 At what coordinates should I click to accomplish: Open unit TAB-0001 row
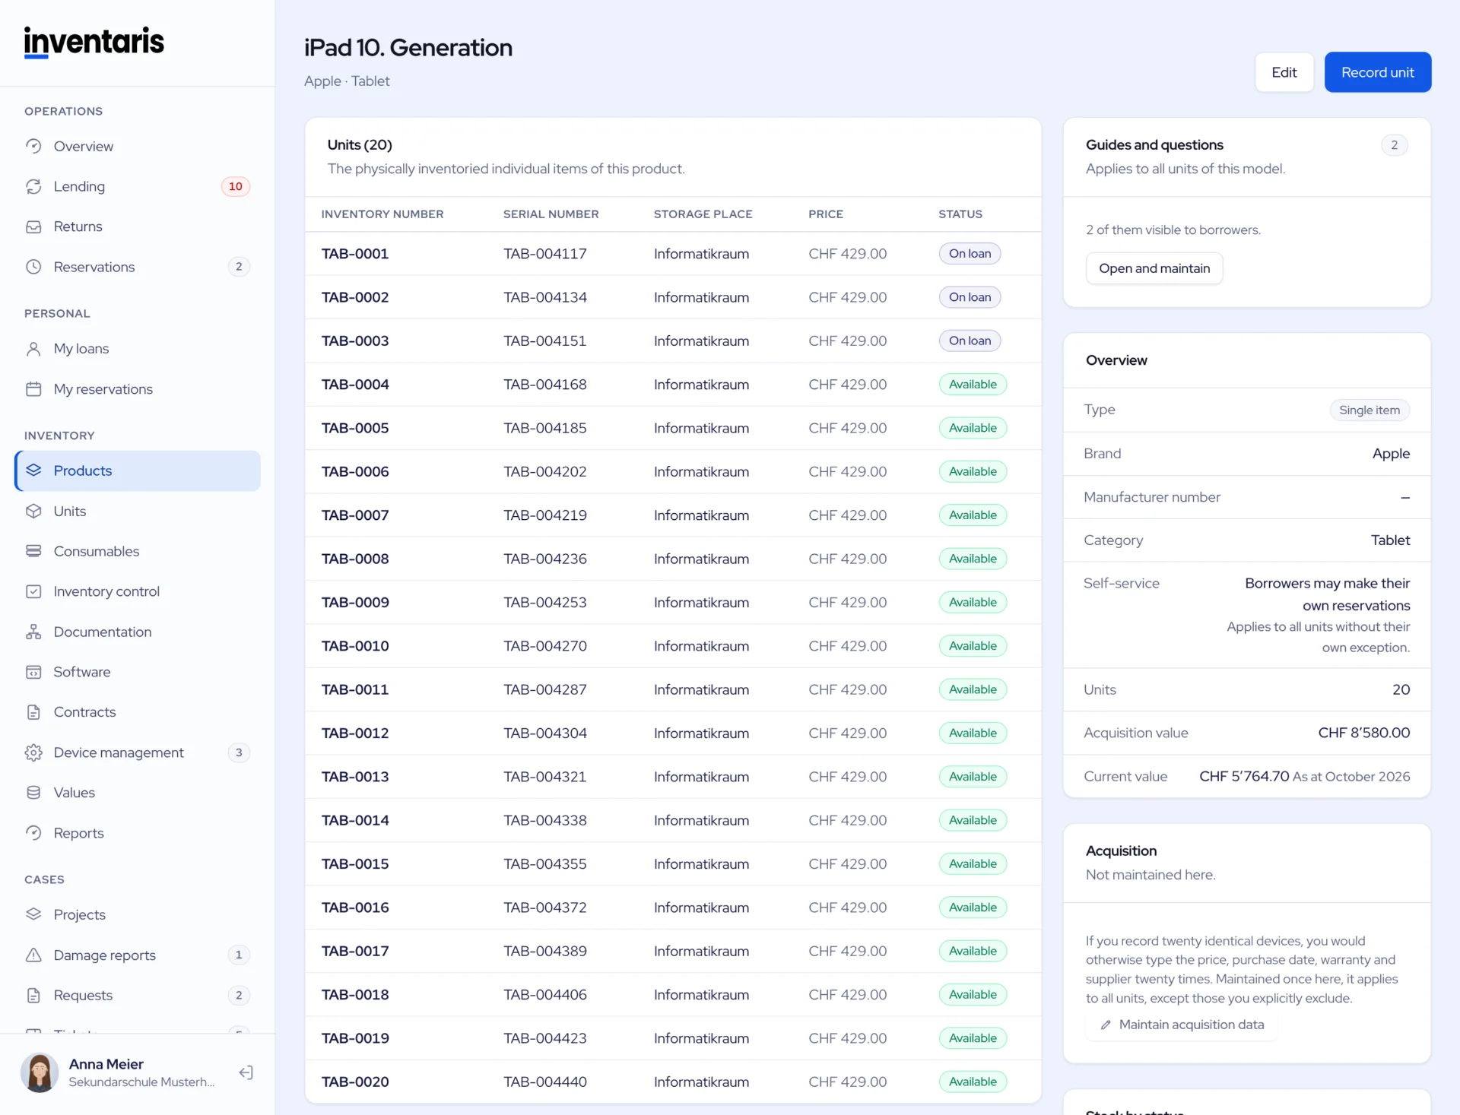673,254
